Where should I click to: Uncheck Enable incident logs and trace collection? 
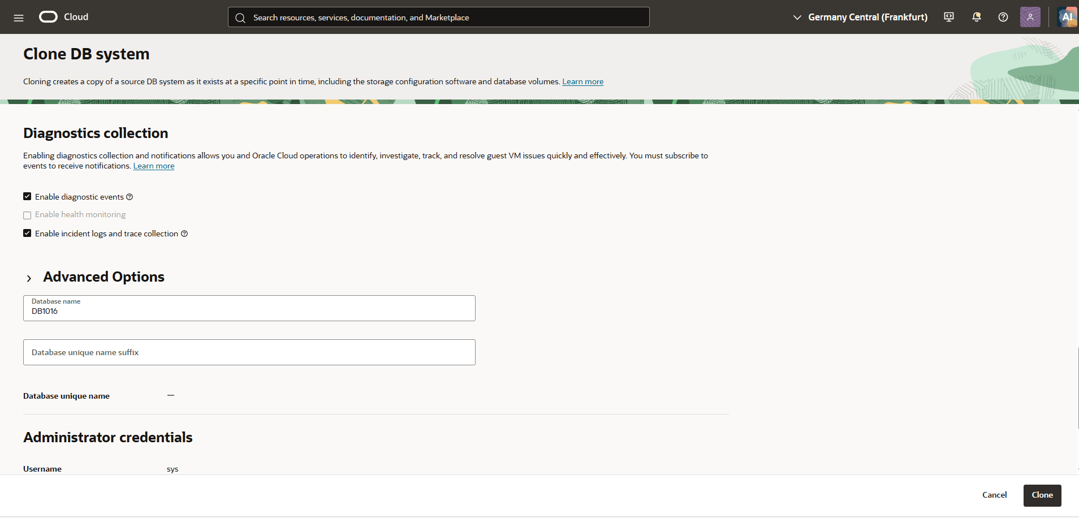pos(27,233)
